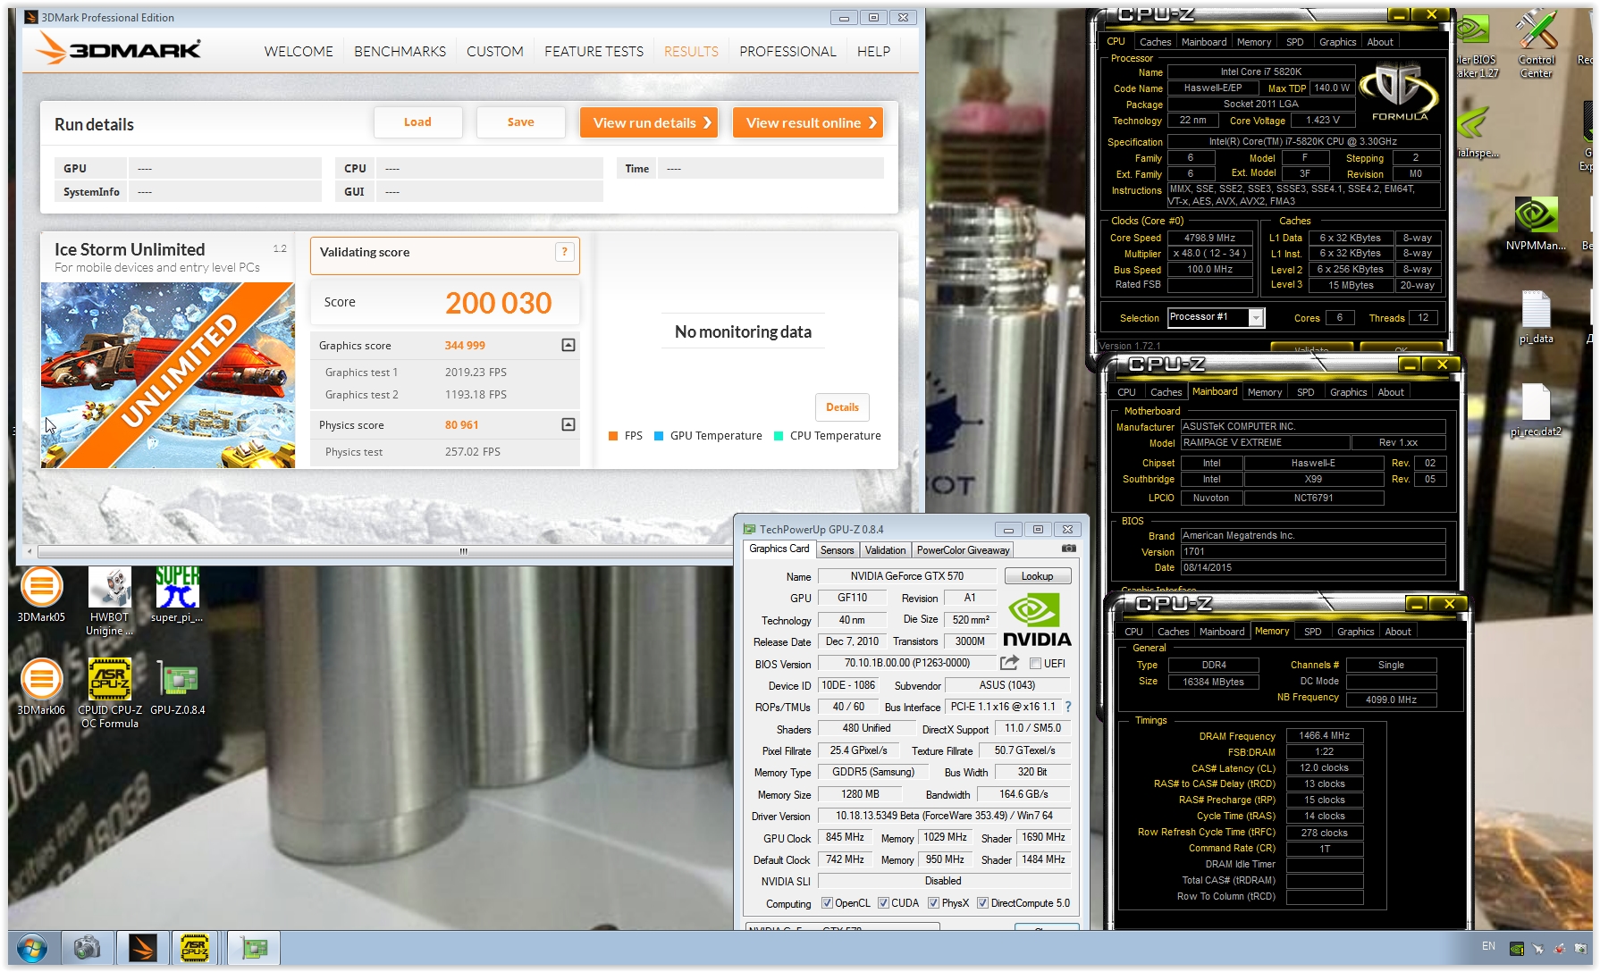Click 3DMark horizontal scrollbar thumb
The width and height of the screenshot is (1600, 972).
(x=463, y=551)
